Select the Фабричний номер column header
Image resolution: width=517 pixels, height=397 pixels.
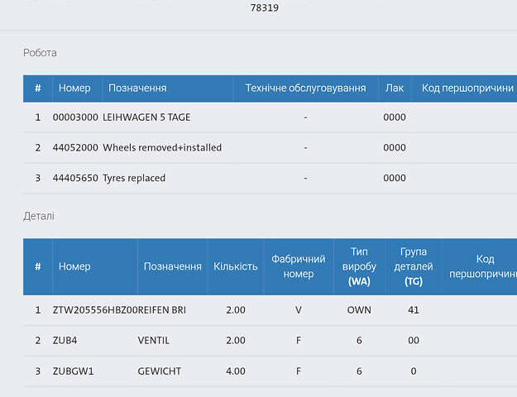299,266
